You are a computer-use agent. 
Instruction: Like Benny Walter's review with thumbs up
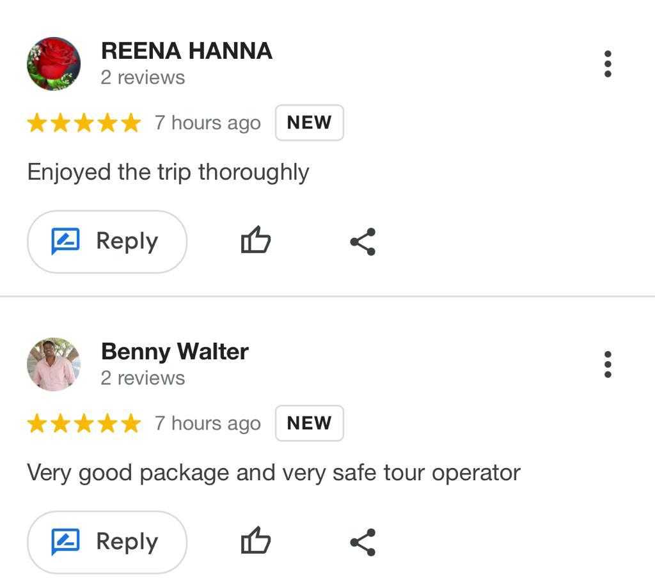tap(255, 542)
